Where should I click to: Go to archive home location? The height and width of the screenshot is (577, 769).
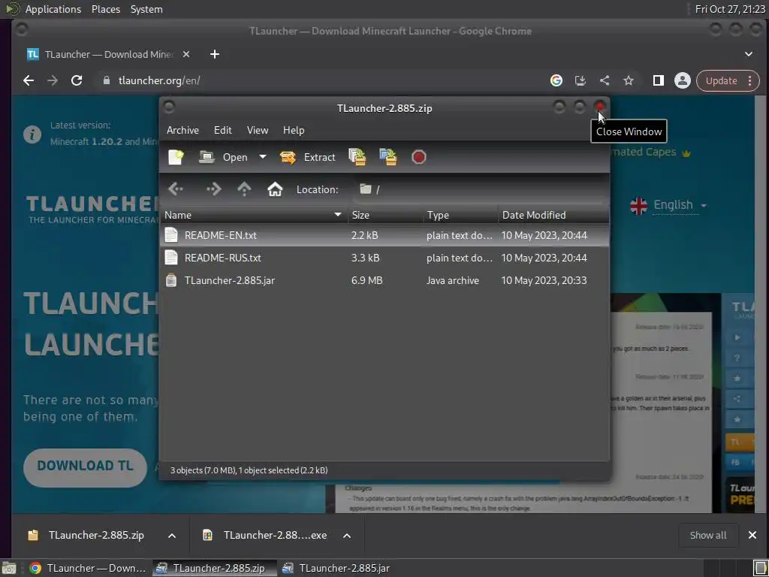pos(275,189)
